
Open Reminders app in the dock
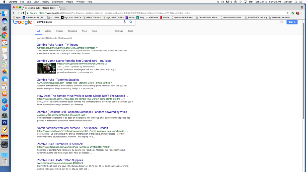(5, 57)
